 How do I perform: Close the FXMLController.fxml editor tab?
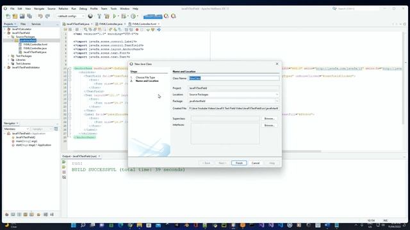click(159, 24)
